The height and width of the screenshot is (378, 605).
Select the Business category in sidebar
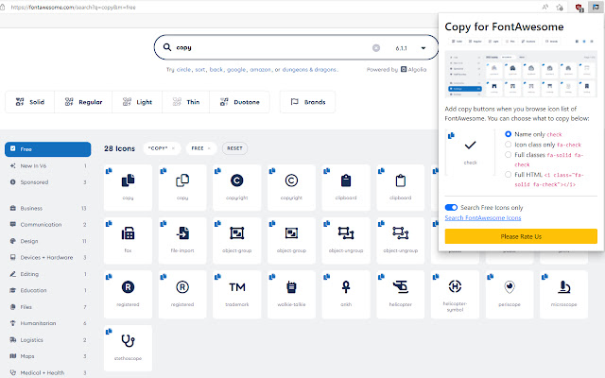32,208
